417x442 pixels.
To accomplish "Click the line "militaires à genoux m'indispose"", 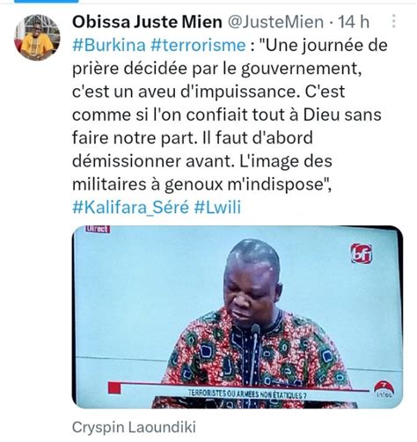I will 201,184.
